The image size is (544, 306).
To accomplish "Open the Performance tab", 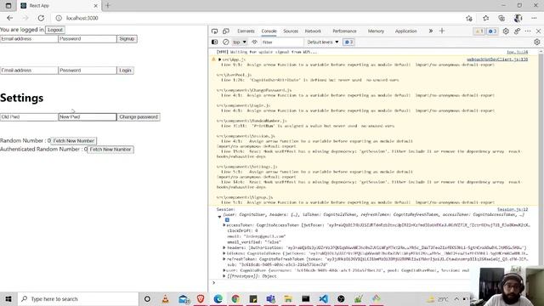I will (x=344, y=31).
